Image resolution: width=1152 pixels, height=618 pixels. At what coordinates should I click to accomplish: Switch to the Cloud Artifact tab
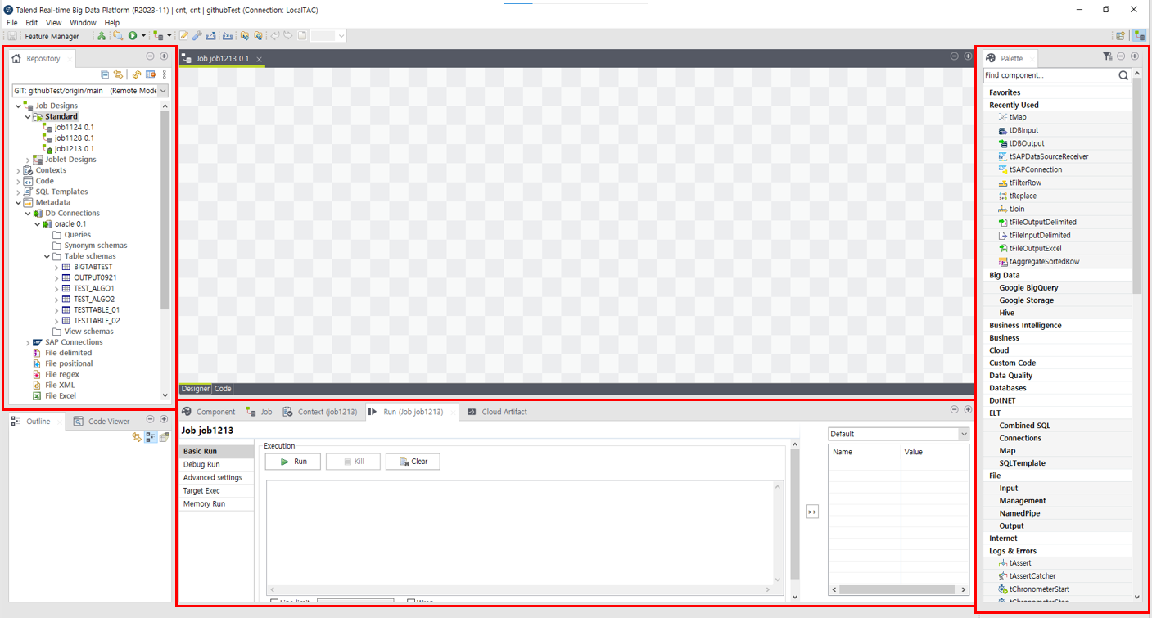coord(497,412)
